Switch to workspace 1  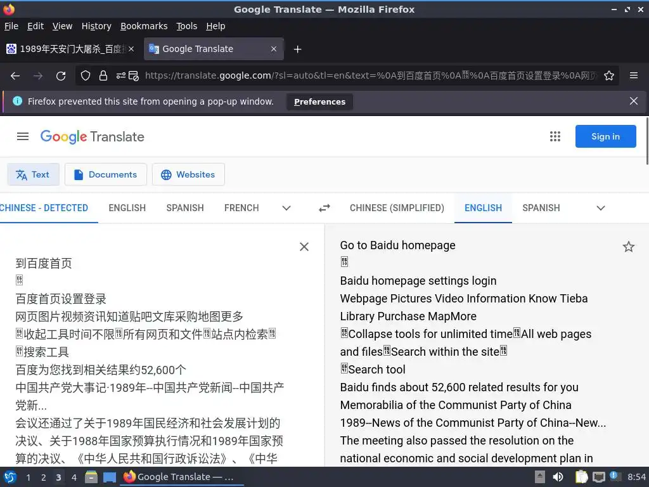(28, 477)
